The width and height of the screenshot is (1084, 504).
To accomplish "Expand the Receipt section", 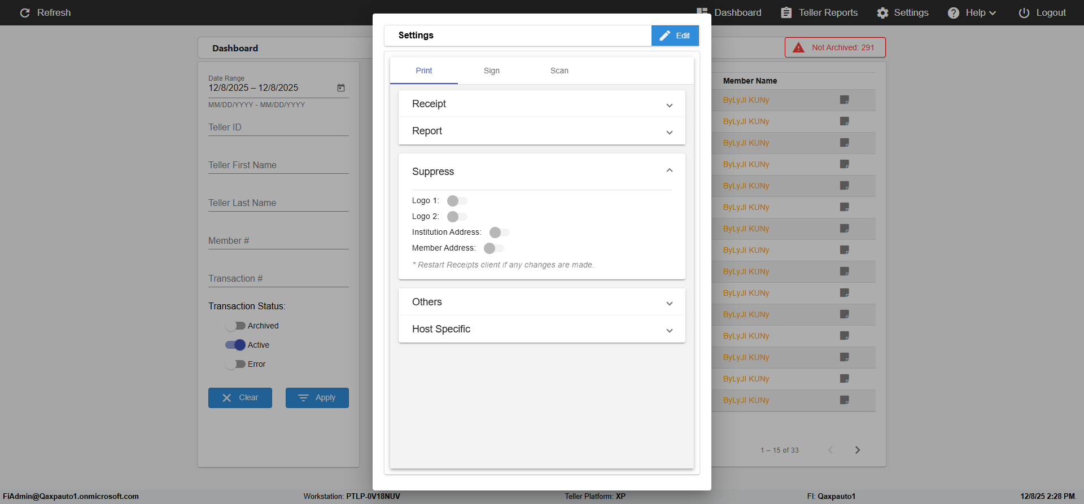I will 542,104.
